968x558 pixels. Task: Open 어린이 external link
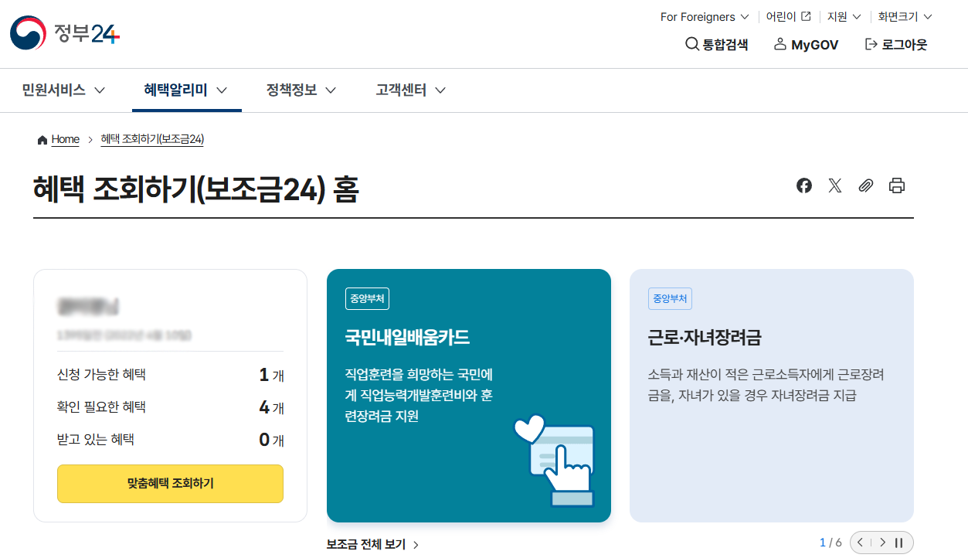(788, 17)
